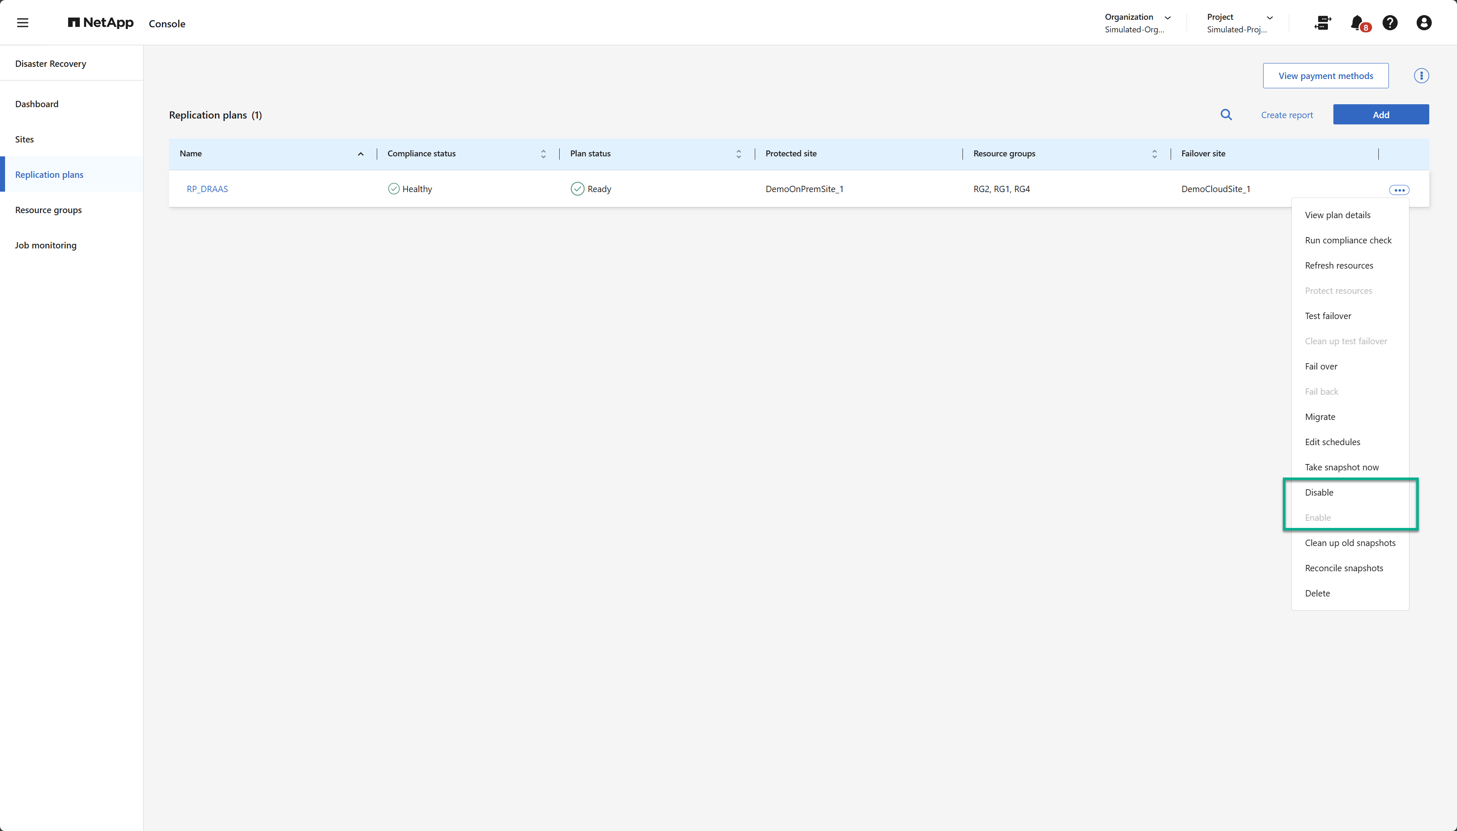The height and width of the screenshot is (831, 1457).
Task: Open the hamburger navigation menu
Action: tap(23, 23)
